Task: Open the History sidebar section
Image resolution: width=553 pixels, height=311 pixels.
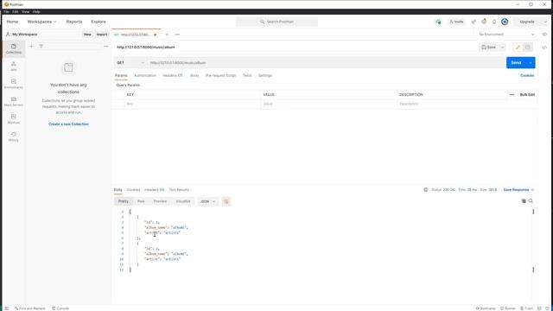Action: point(14,136)
